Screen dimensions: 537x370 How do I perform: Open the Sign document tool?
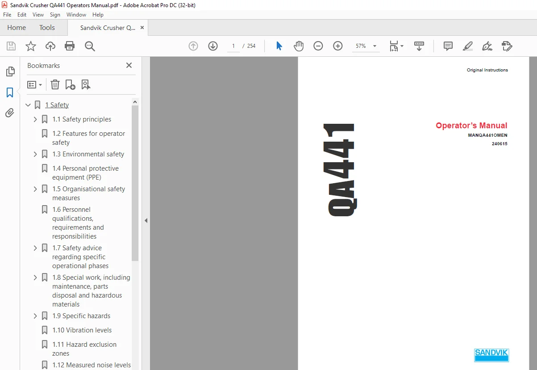[487, 46]
